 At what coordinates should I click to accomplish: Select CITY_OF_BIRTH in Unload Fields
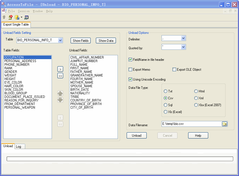coord(93,108)
